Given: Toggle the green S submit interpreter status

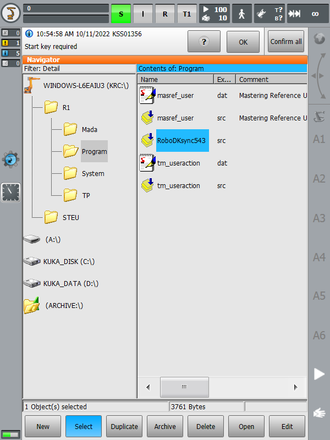Looking at the screenshot, I should 121,14.
